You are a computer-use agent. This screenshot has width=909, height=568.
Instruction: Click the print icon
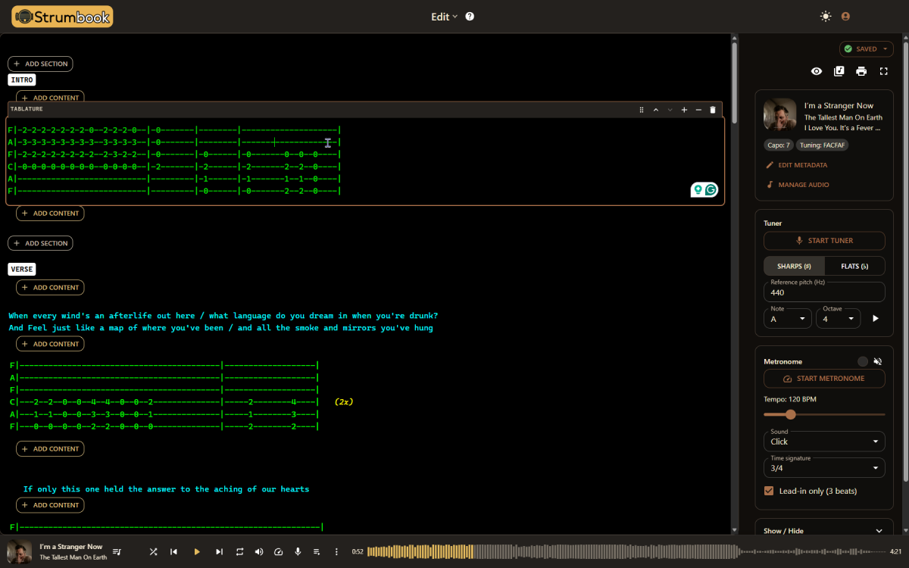click(x=861, y=71)
